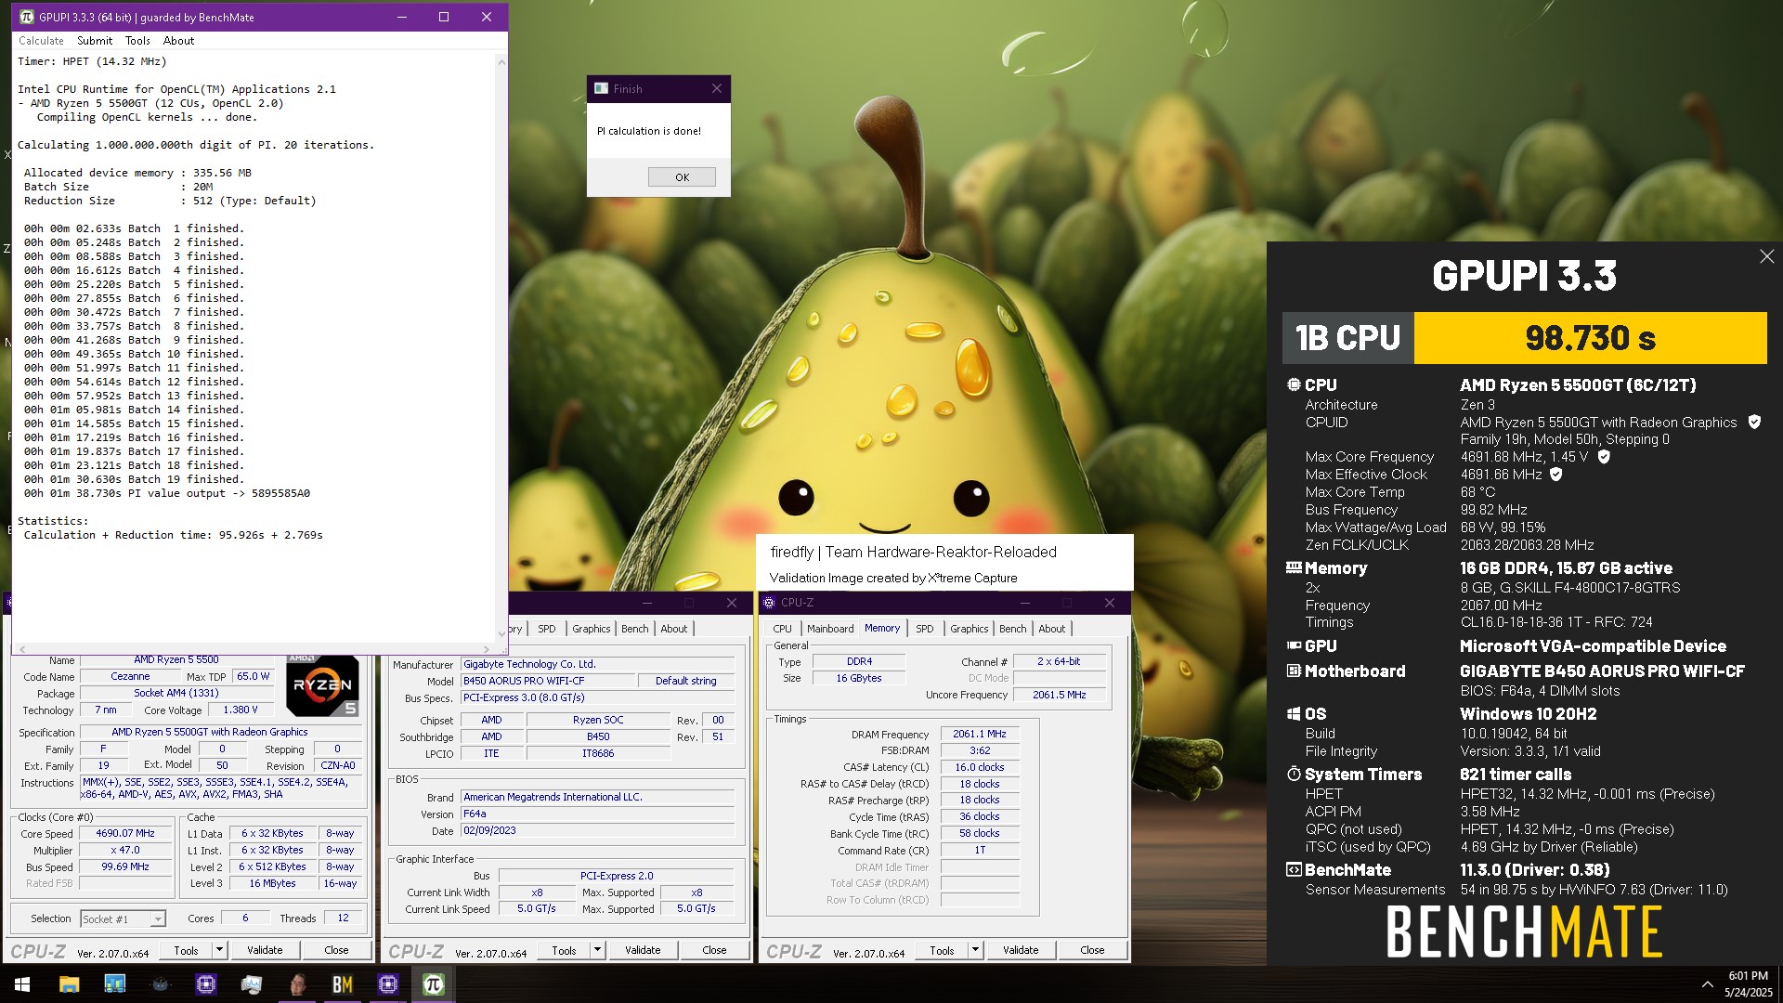This screenshot has width=1783, height=1003.
Task: Select SPD tab in CPU-Z Mainboard window
Action: pyautogui.click(x=547, y=629)
